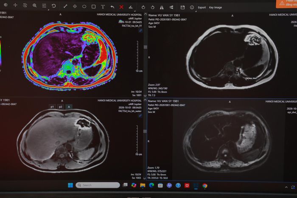297x198 pixels.
Task: Reset the view with circular arrow
Action: pyautogui.click(x=54, y=6)
